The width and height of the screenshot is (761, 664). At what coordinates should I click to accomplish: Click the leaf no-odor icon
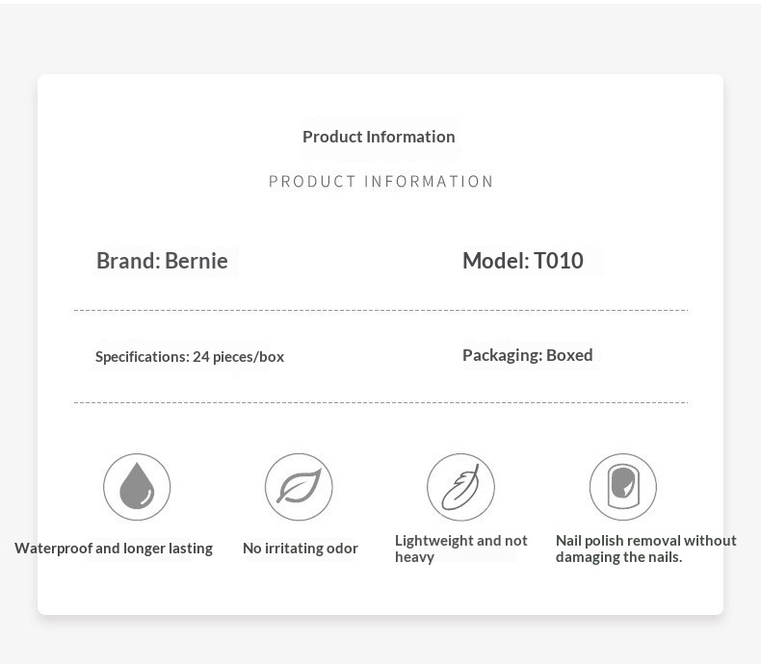coord(299,487)
